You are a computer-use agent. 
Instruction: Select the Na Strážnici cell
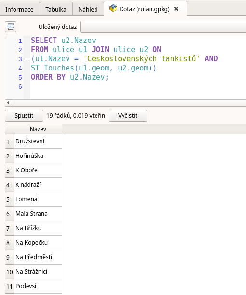click(x=38, y=272)
